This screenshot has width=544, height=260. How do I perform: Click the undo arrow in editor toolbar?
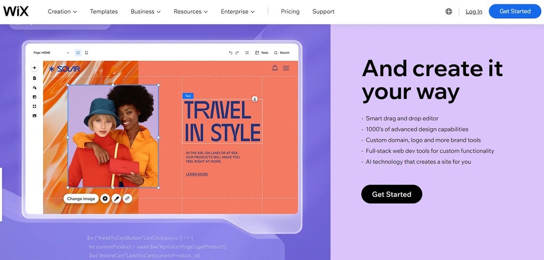tap(230, 53)
